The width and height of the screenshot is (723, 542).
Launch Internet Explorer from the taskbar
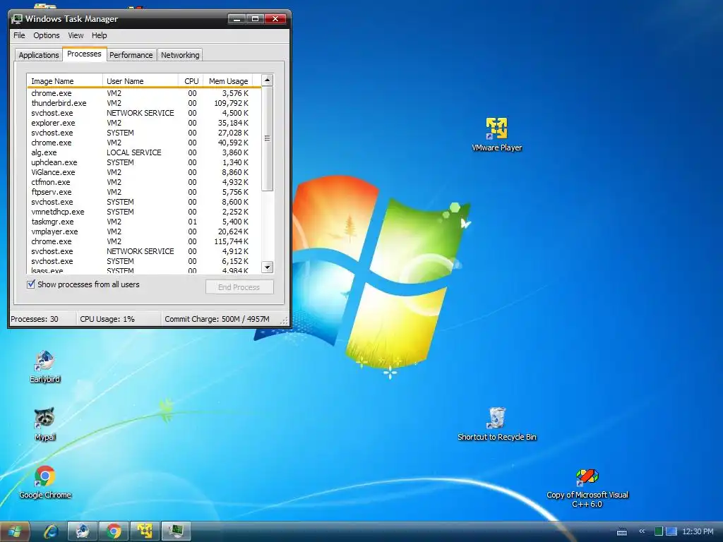point(50,531)
